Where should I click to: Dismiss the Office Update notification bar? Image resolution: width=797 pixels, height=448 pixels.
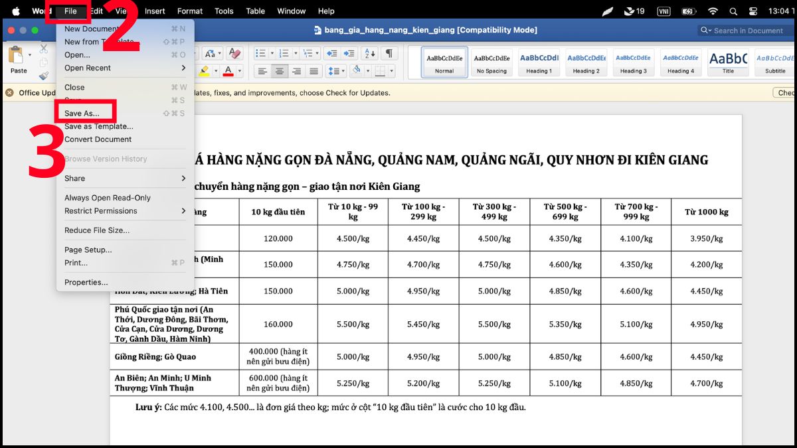[x=9, y=93]
